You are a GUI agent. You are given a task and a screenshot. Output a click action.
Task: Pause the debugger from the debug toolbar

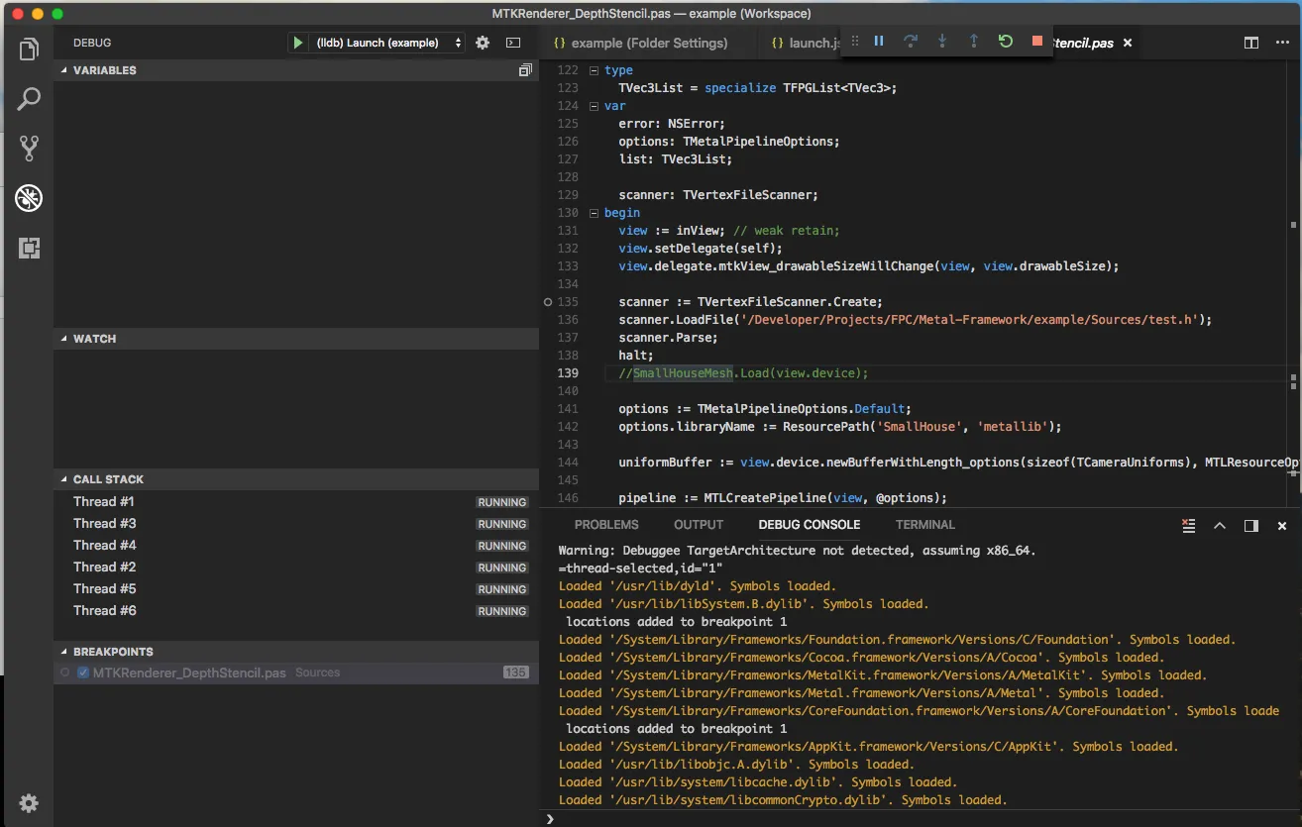point(878,42)
